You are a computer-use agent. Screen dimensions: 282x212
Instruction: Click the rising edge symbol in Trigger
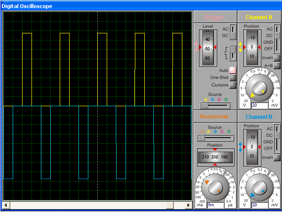(x=227, y=49)
